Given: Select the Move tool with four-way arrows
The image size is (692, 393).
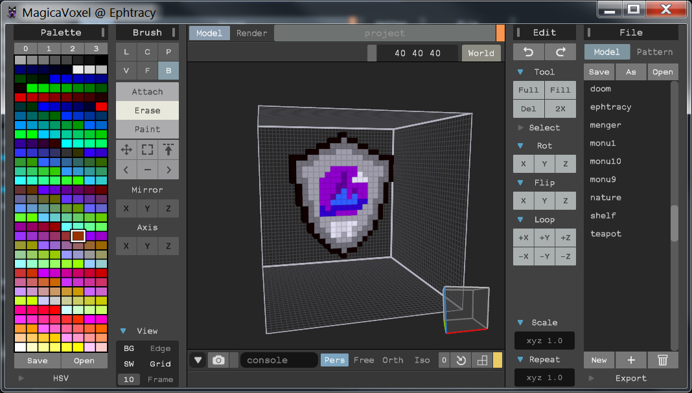Looking at the screenshot, I should pyautogui.click(x=126, y=150).
